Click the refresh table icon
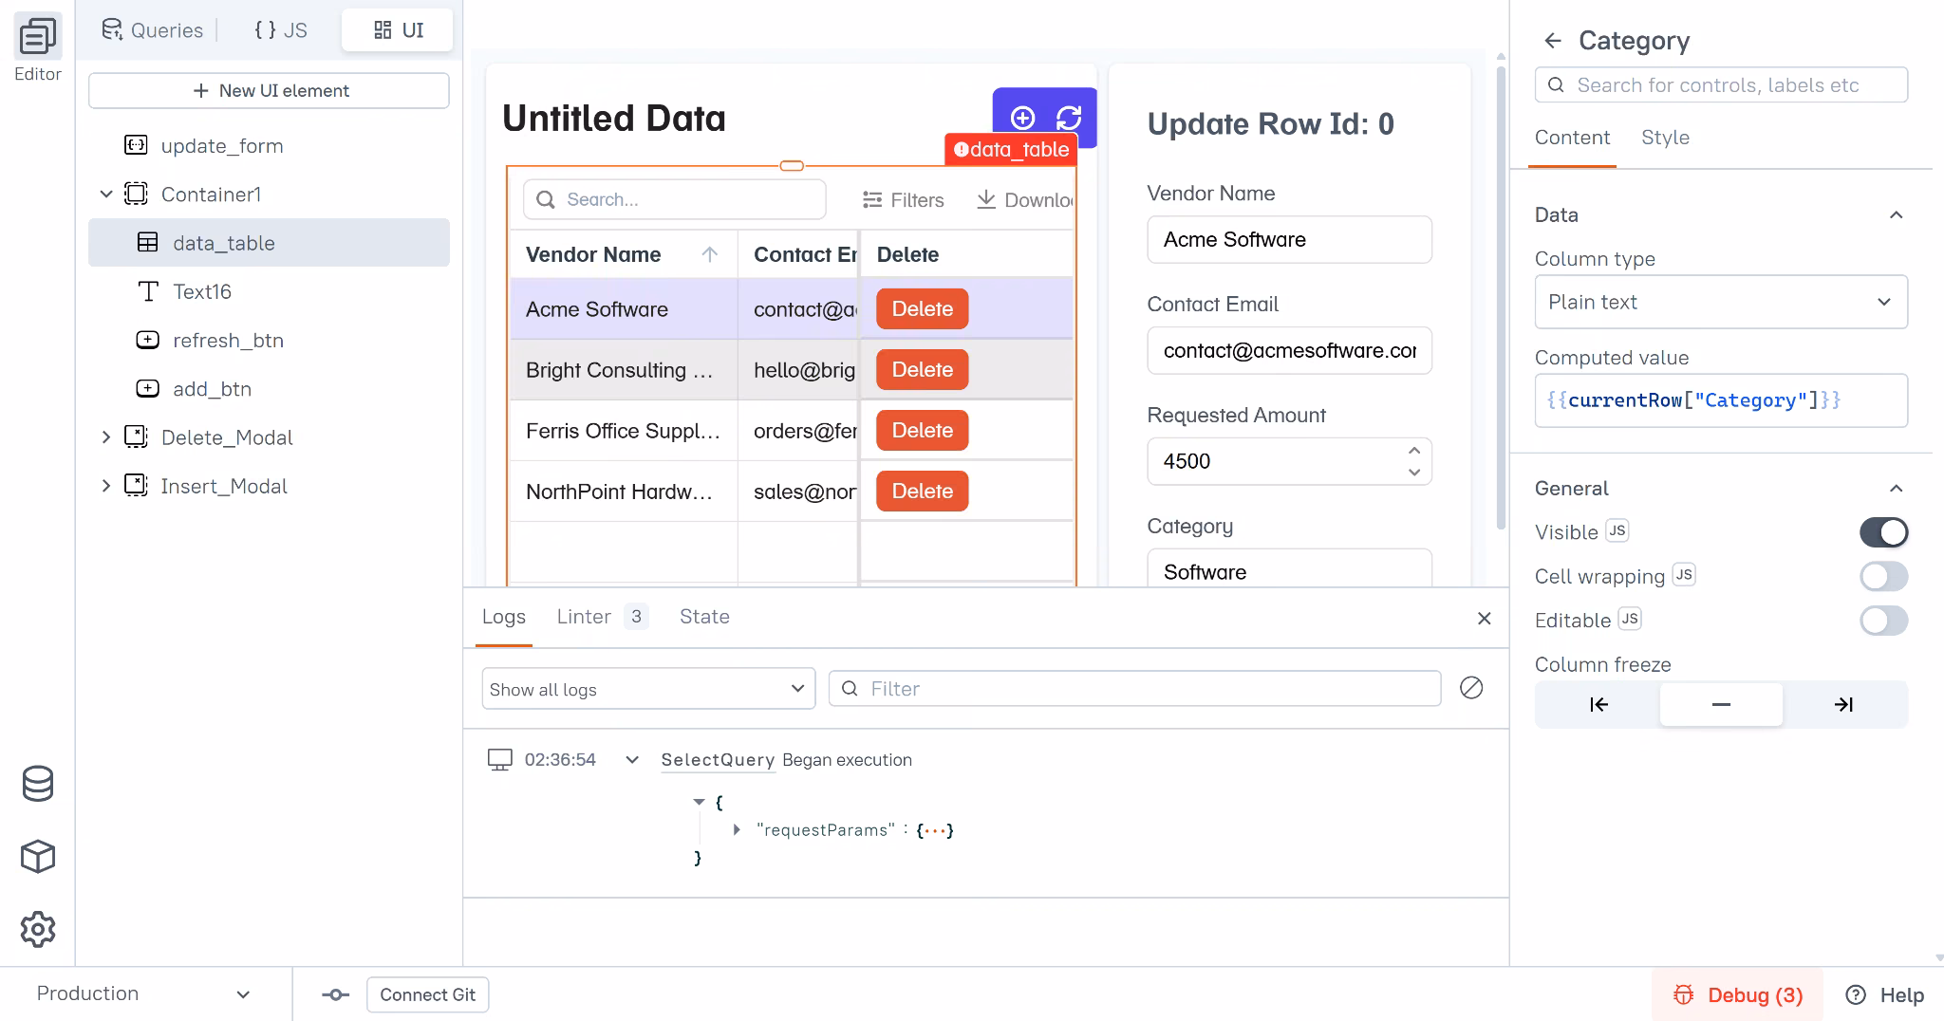The image size is (1944, 1021). [x=1069, y=118]
